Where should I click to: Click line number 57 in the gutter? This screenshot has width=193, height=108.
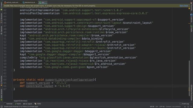5,58
